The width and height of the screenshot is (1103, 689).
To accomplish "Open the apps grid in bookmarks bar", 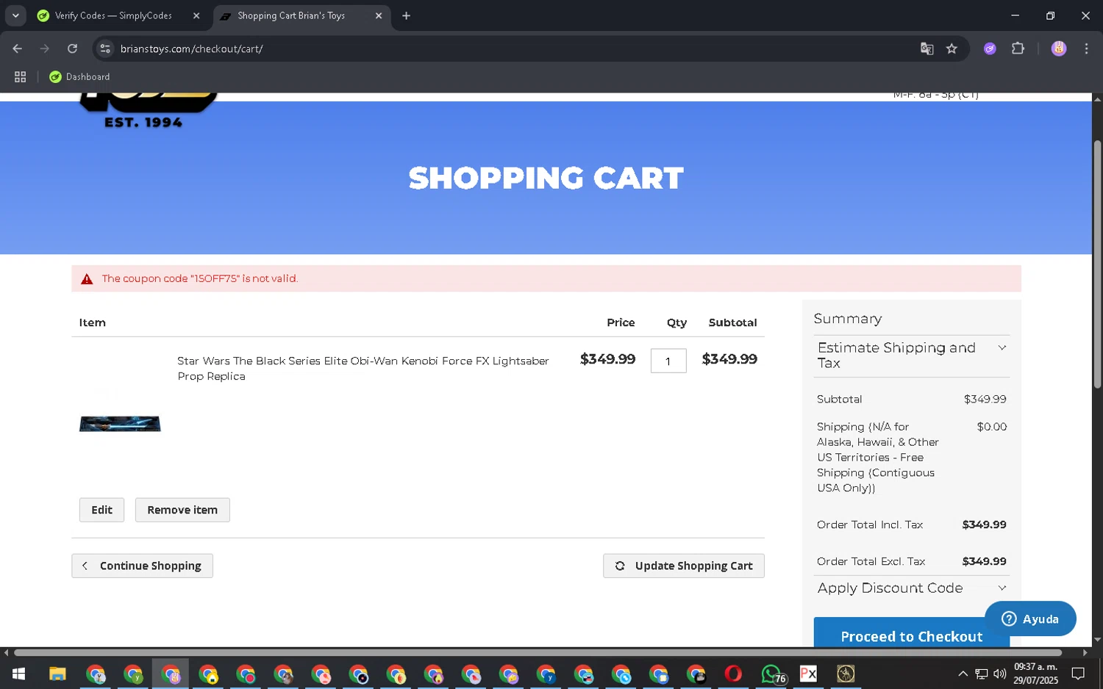I will click(20, 76).
